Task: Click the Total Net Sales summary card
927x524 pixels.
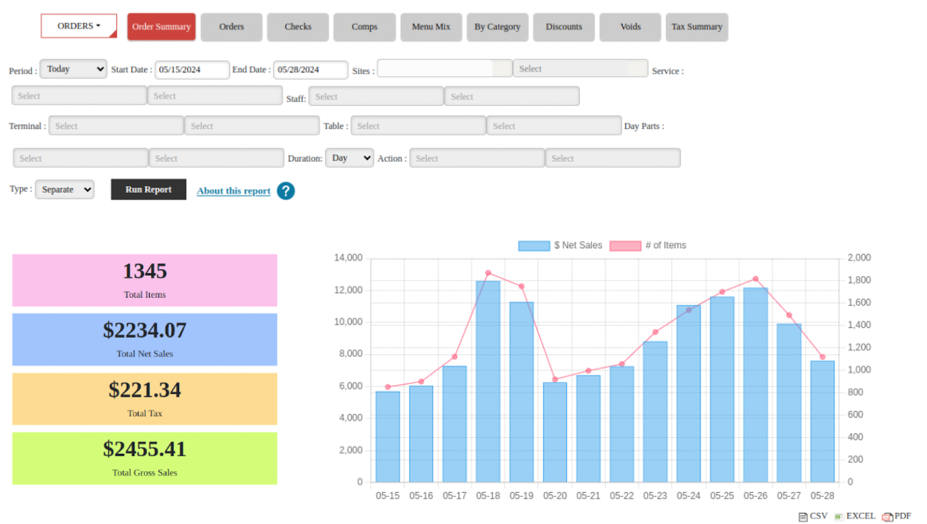Action: [145, 340]
